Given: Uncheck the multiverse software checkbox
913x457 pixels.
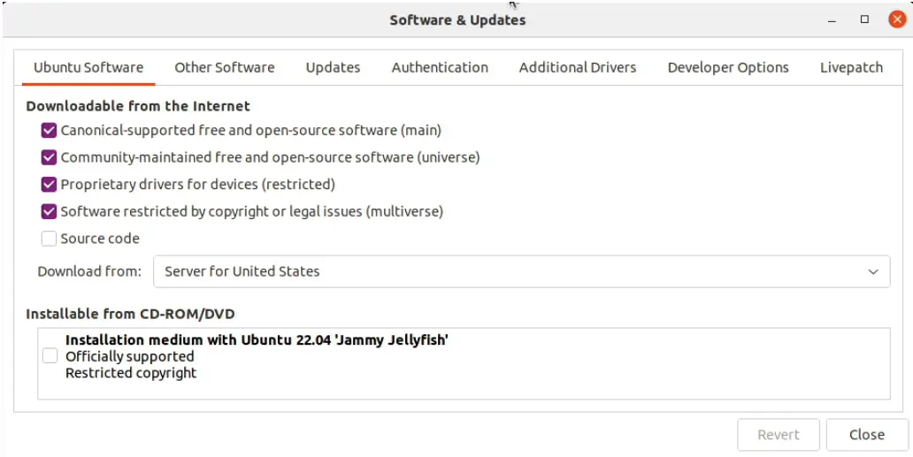Looking at the screenshot, I should point(50,212).
